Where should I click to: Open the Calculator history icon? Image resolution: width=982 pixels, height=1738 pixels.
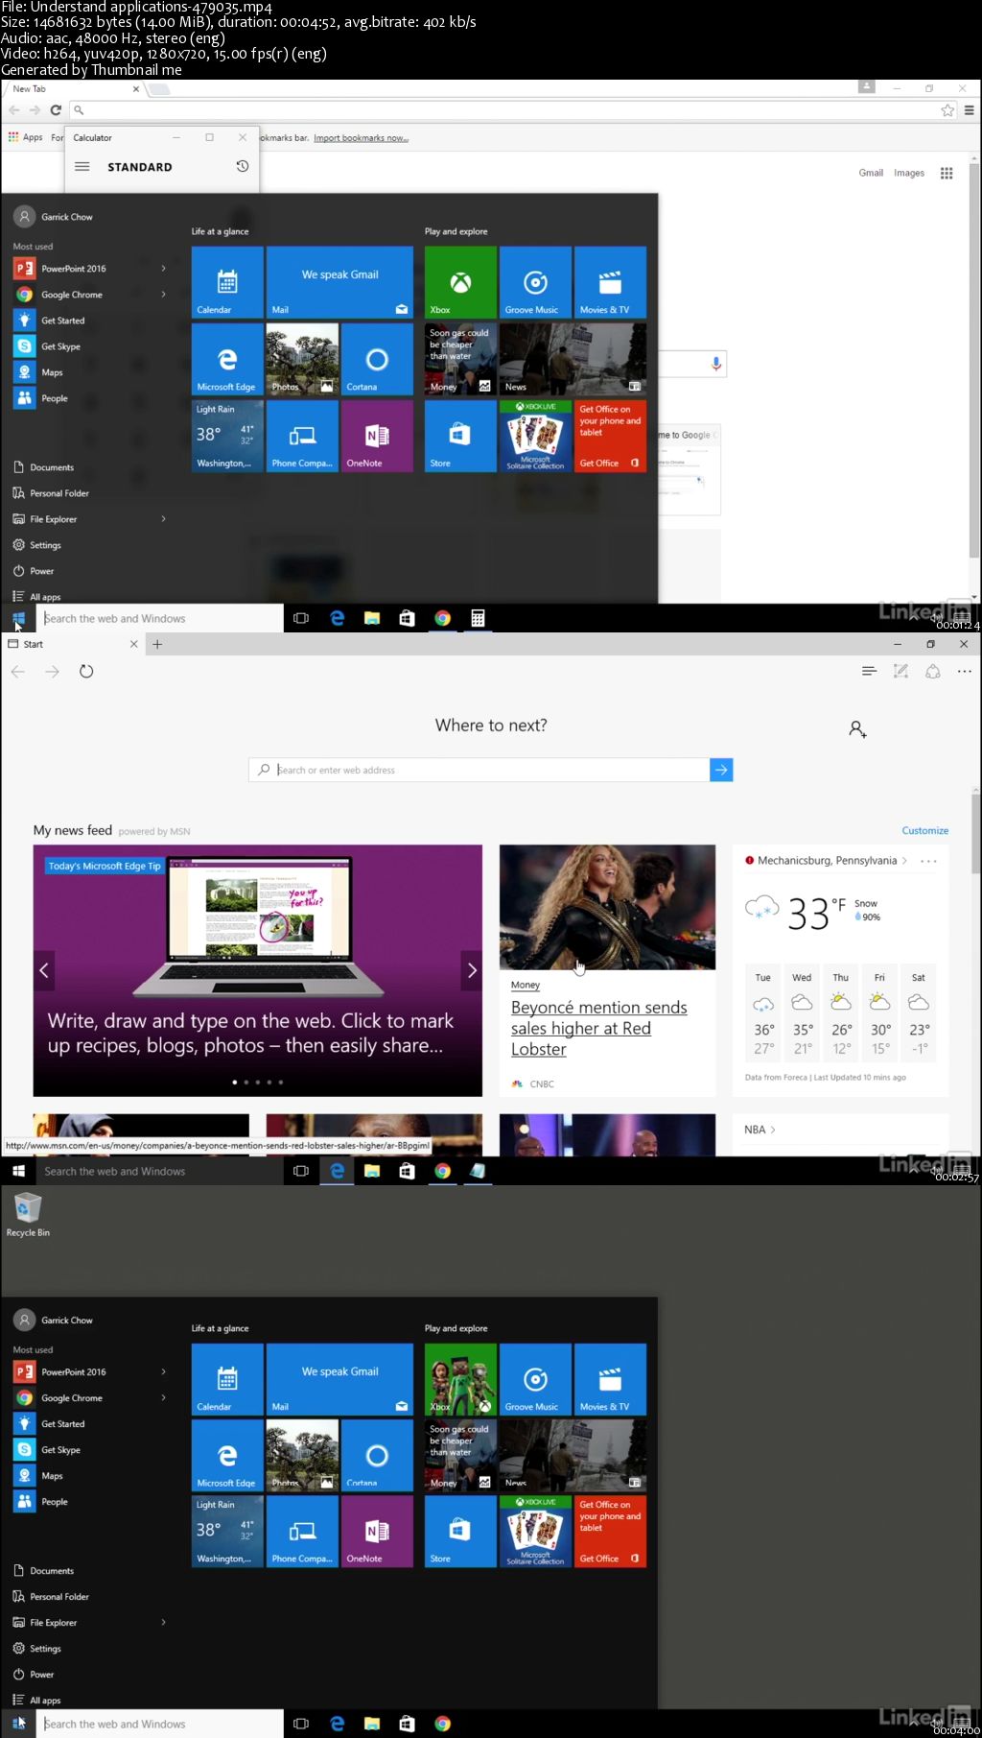point(243,166)
